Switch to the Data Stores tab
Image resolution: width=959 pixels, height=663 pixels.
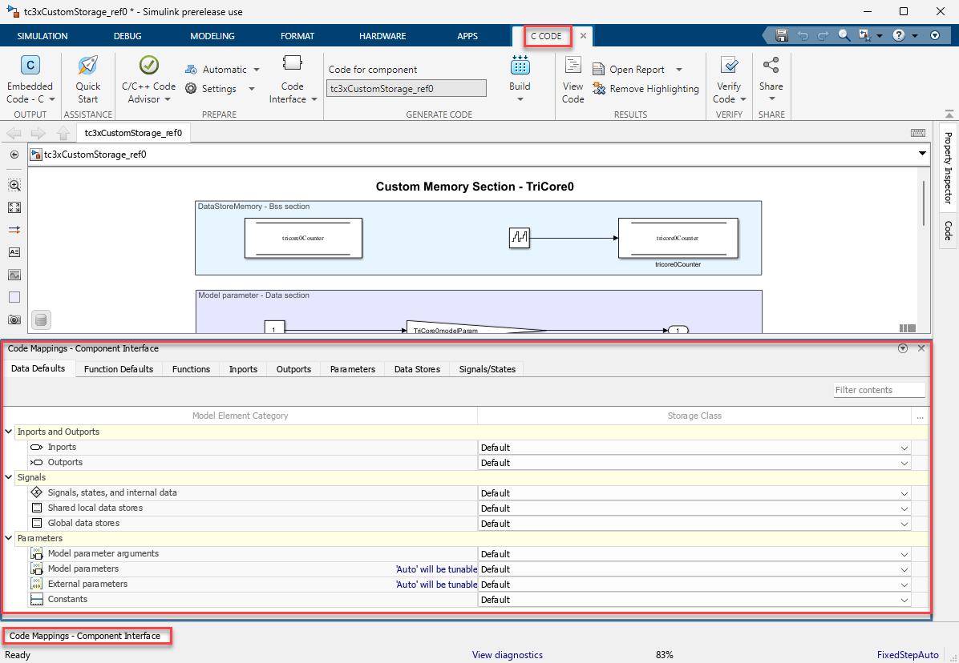pos(417,369)
